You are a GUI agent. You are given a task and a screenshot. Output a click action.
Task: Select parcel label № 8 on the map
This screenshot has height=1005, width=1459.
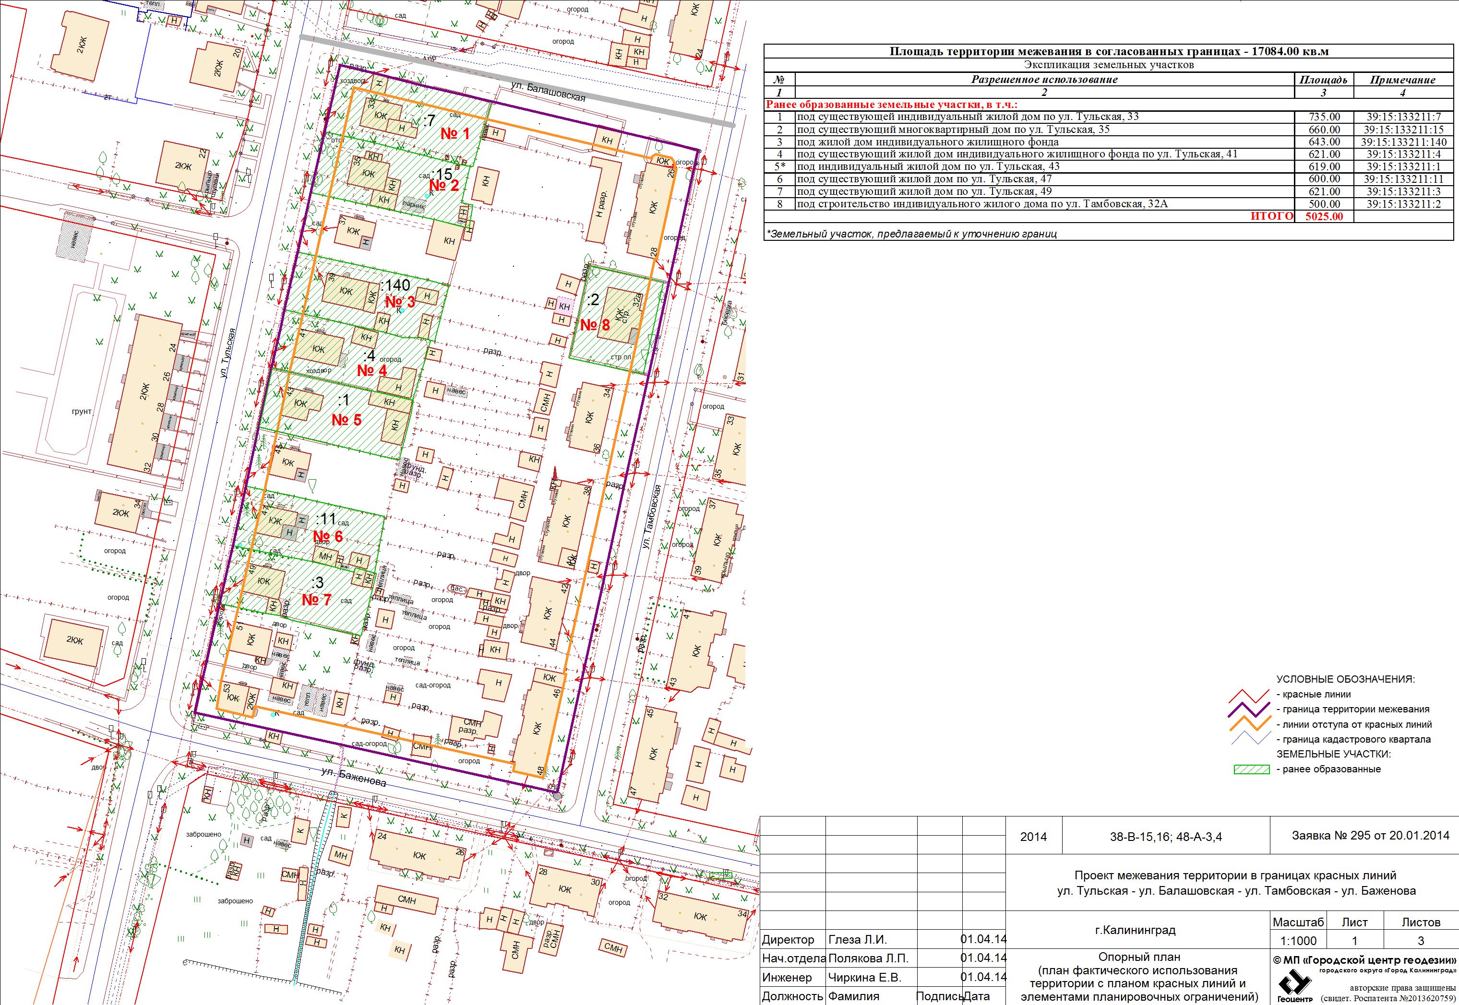(x=595, y=325)
